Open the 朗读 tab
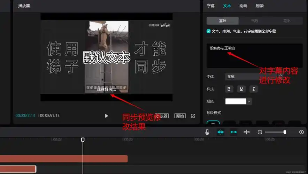This screenshot has height=174, width=308. click(x=260, y=6)
